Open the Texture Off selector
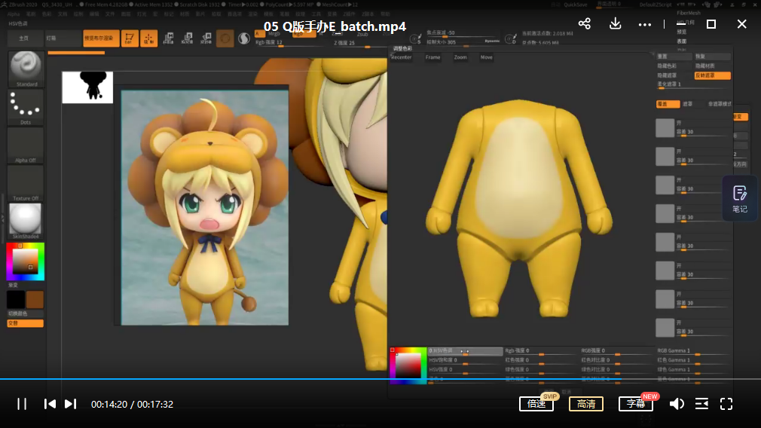The image size is (761, 428). (26, 183)
